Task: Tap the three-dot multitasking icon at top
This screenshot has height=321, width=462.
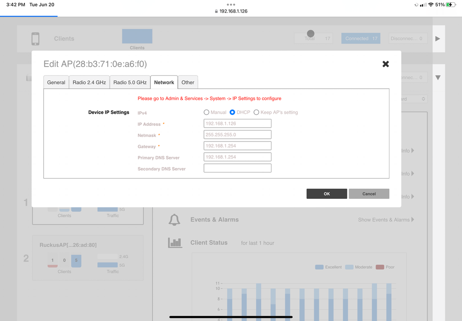Action: 231,4
